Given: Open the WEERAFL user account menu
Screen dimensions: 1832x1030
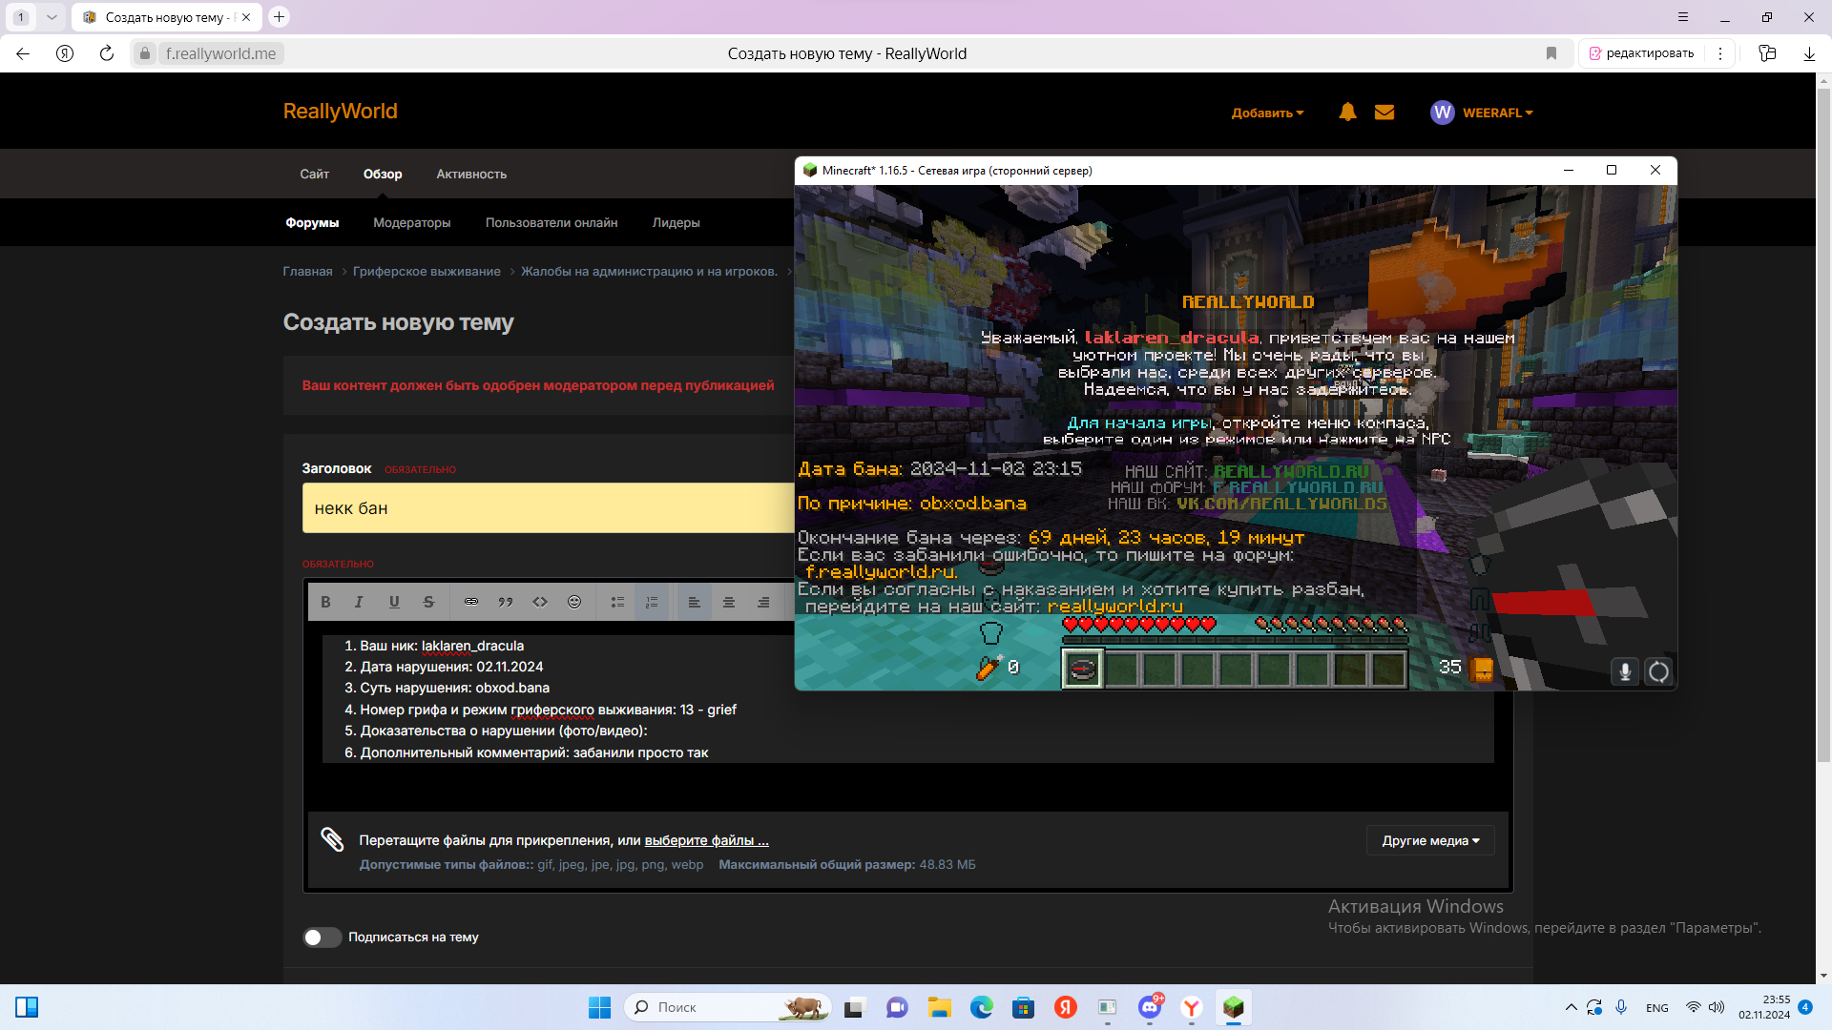Looking at the screenshot, I should pyautogui.click(x=1482, y=113).
